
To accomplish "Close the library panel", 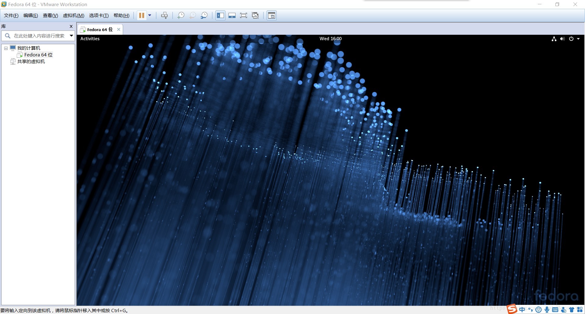I will [x=71, y=26].
